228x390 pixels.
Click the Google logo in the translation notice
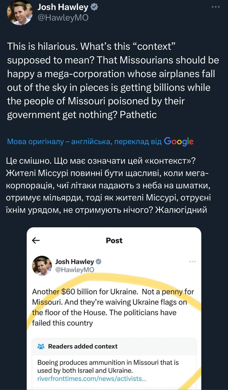(x=179, y=141)
